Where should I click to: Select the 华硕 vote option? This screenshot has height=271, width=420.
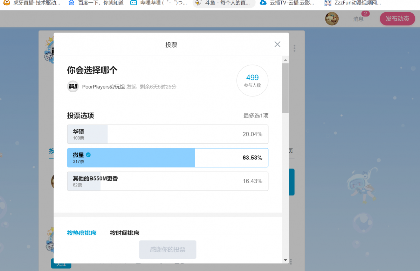(167, 134)
